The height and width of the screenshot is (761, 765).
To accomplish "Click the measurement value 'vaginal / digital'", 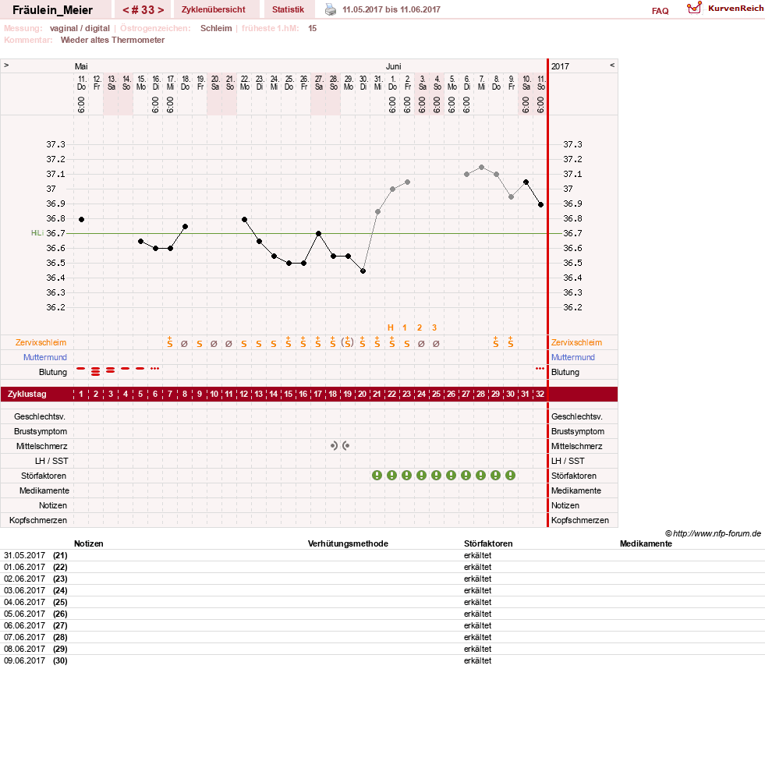I will pyautogui.click(x=80, y=28).
